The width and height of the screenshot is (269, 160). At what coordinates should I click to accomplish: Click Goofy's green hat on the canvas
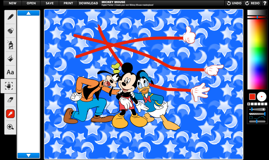(116, 68)
